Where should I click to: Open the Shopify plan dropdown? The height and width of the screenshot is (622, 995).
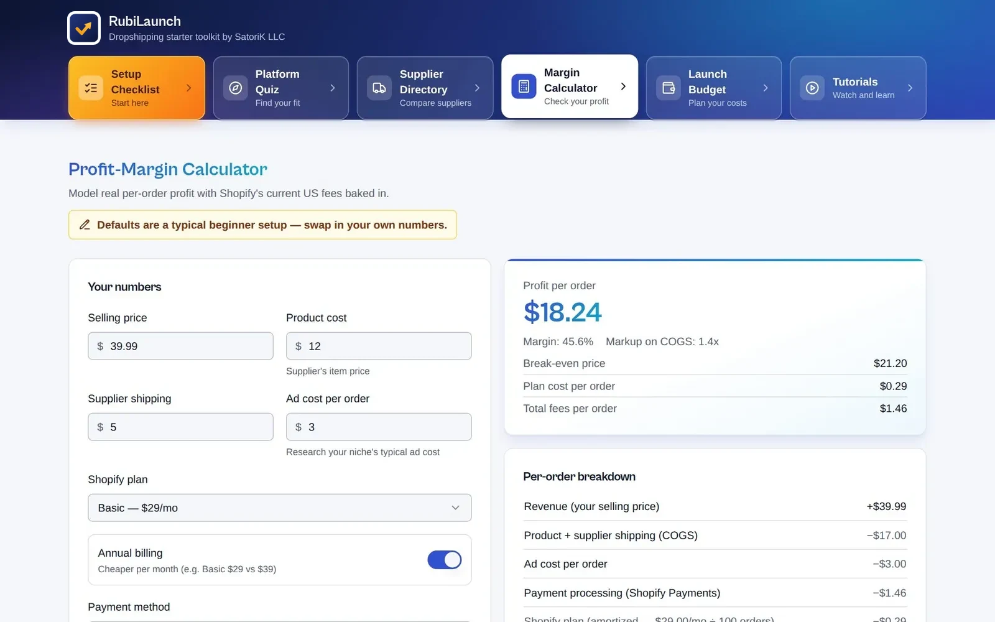280,508
